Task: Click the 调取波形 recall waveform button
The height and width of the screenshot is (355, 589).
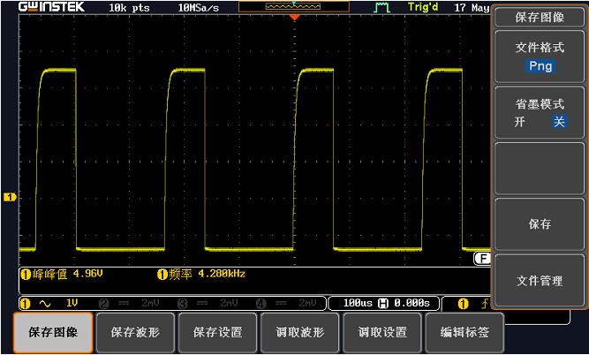Action: click(x=300, y=333)
